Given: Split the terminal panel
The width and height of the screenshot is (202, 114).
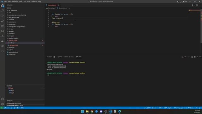Looking at the screenshot, I should 192,57.
